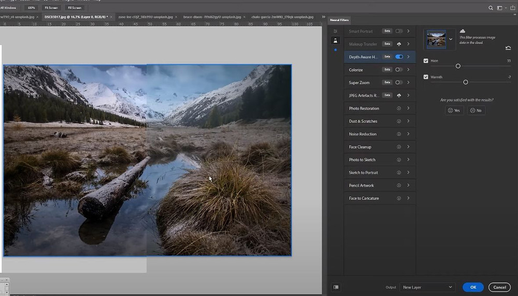Download the JPEG Artefacts Removal filter

coord(399,96)
